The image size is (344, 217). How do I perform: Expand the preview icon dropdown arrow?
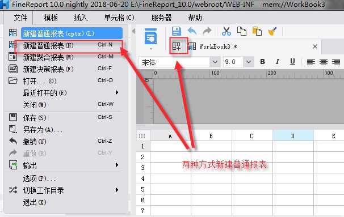151,49
